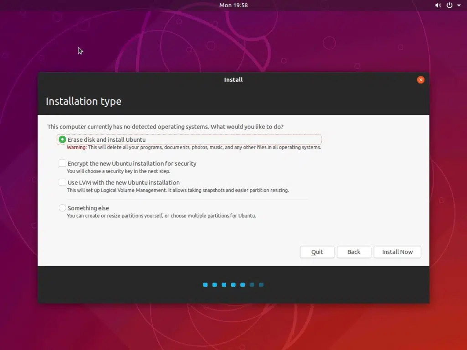Image resolution: width=467 pixels, height=350 pixels.
Task: Click the power icon in top bar
Action: (449, 5)
